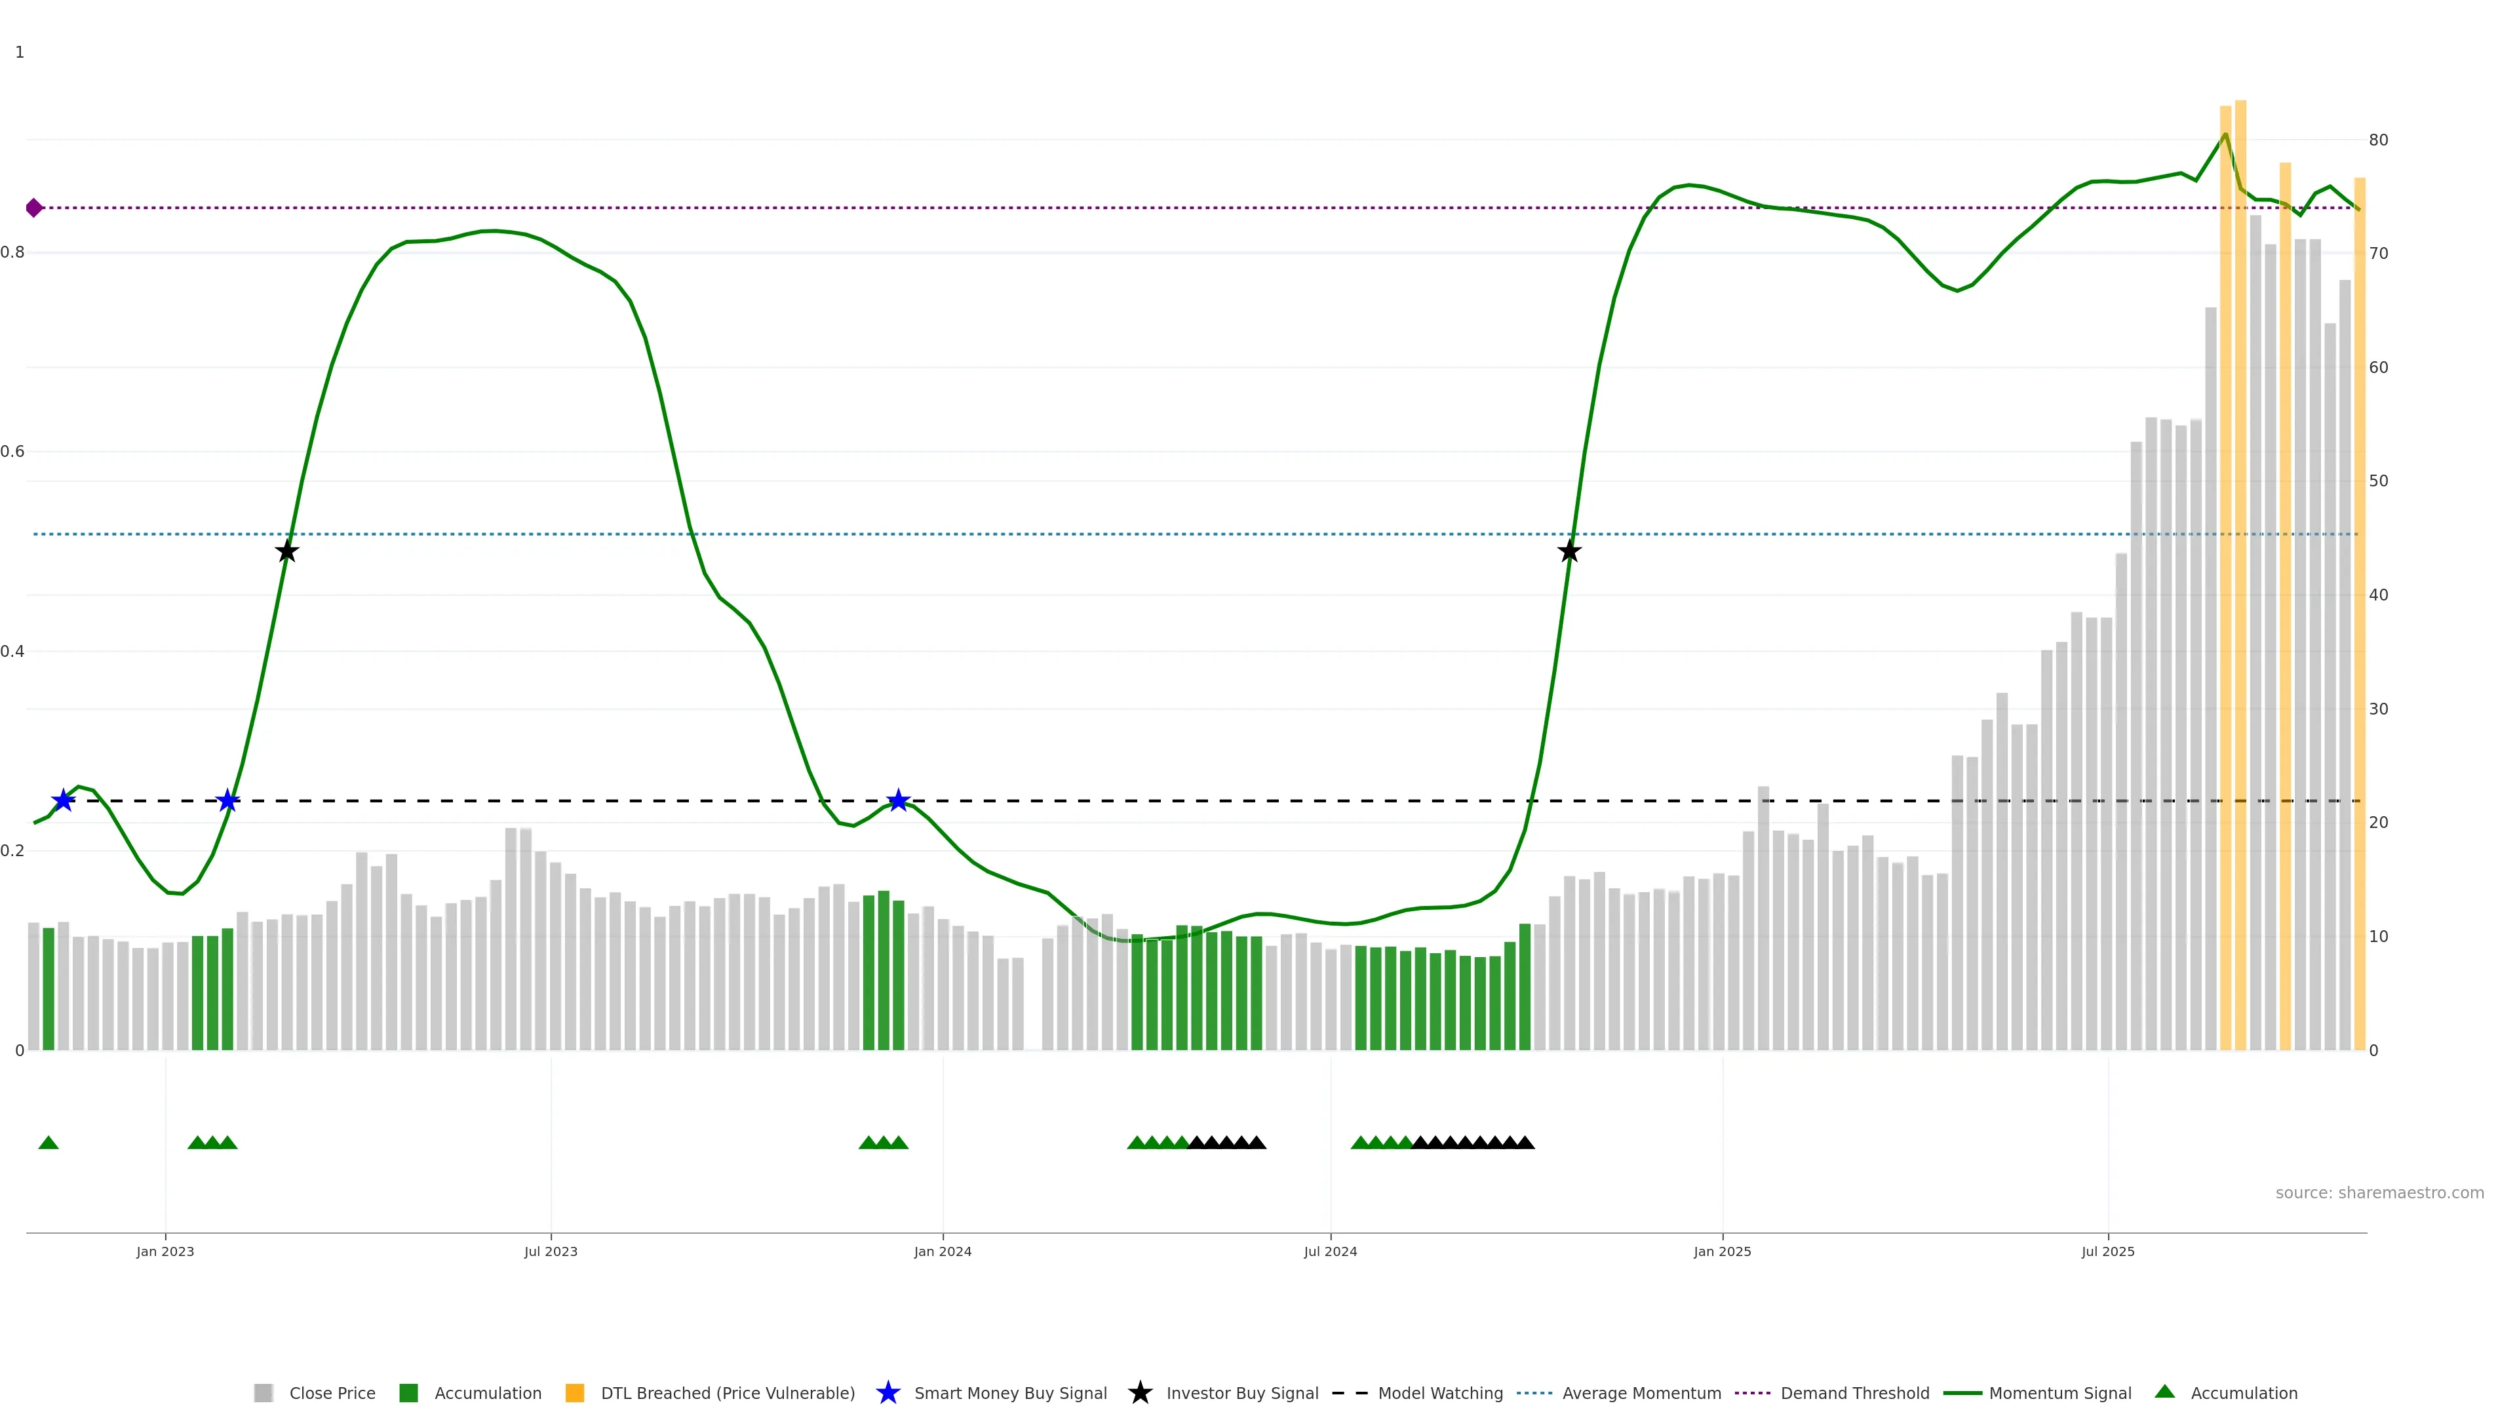
Task: Click the purple diamond Demand Threshold marker
Action: (34, 207)
